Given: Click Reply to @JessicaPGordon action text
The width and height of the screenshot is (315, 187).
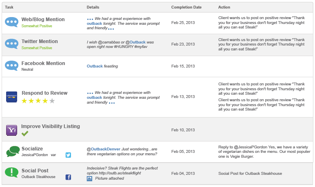Looking at the screenshot, I should coord(264,152).
